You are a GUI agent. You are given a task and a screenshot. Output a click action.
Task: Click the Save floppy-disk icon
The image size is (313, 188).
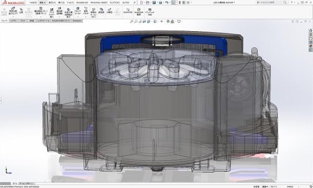[x=154, y=3]
